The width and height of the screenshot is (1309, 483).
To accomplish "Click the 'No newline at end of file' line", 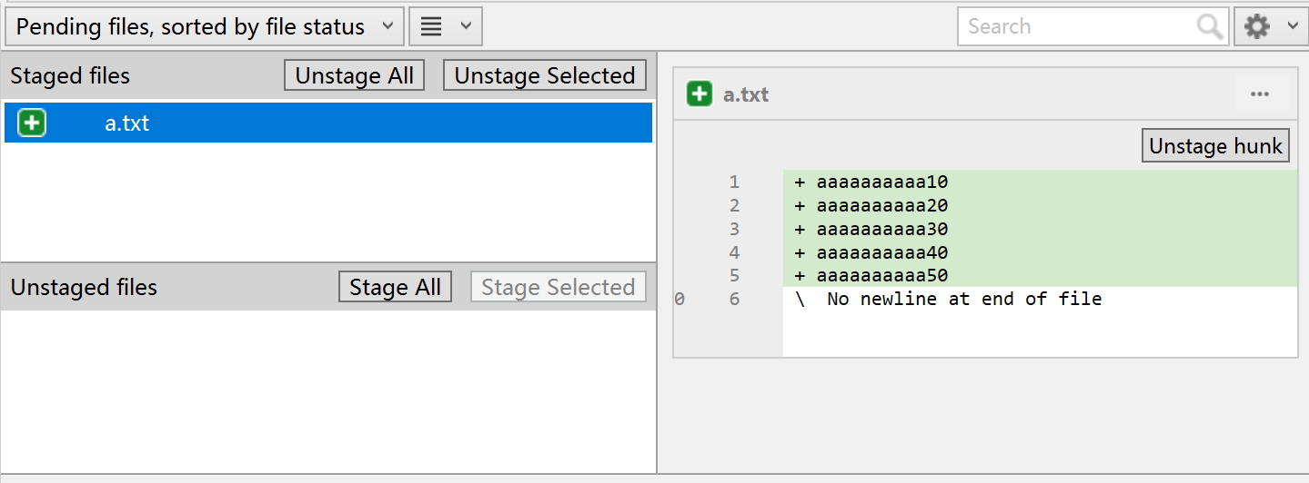I will 962,300.
